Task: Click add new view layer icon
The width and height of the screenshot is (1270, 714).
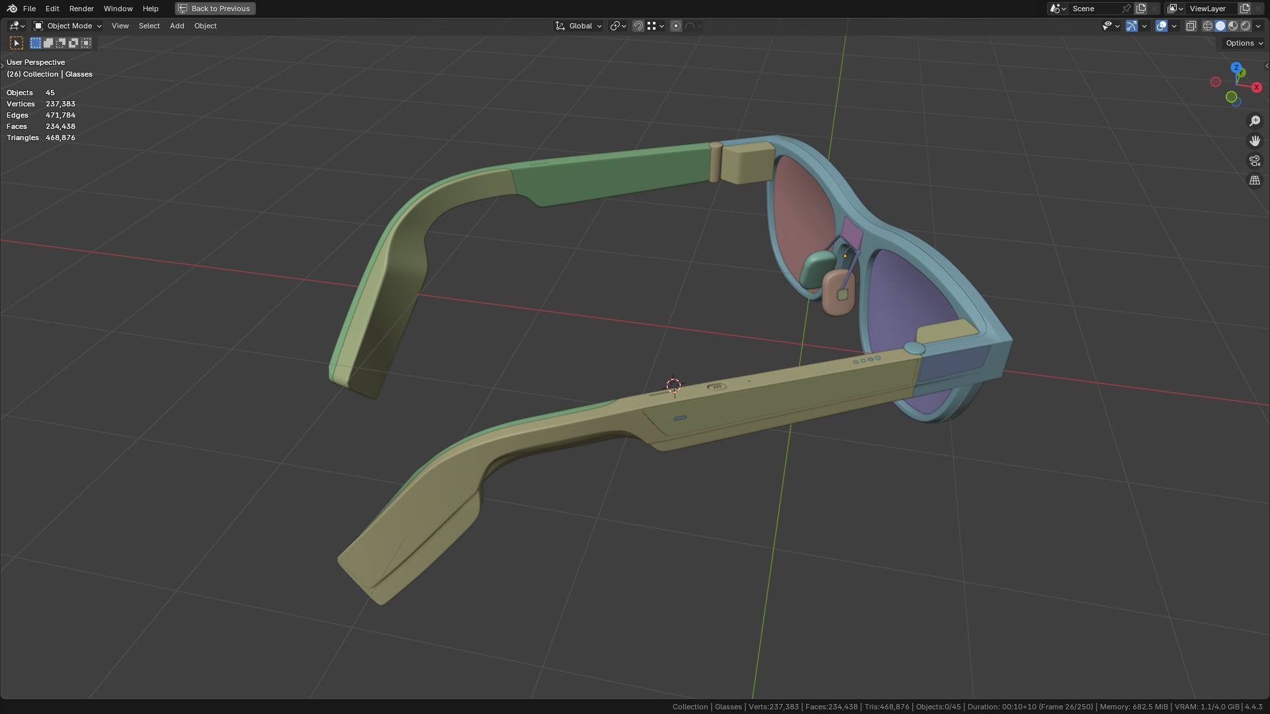Action: click(x=1245, y=9)
